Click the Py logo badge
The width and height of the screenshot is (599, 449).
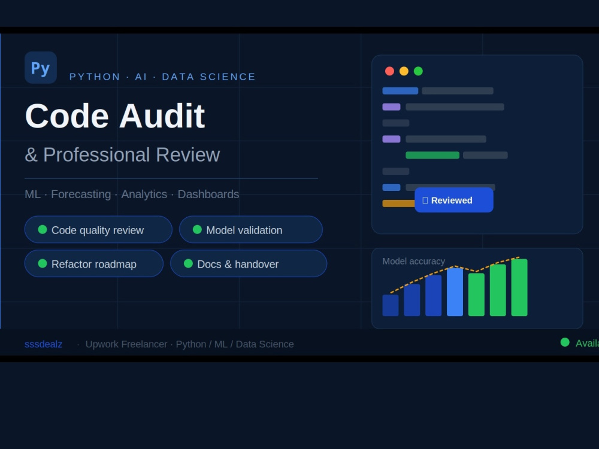click(x=41, y=68)
